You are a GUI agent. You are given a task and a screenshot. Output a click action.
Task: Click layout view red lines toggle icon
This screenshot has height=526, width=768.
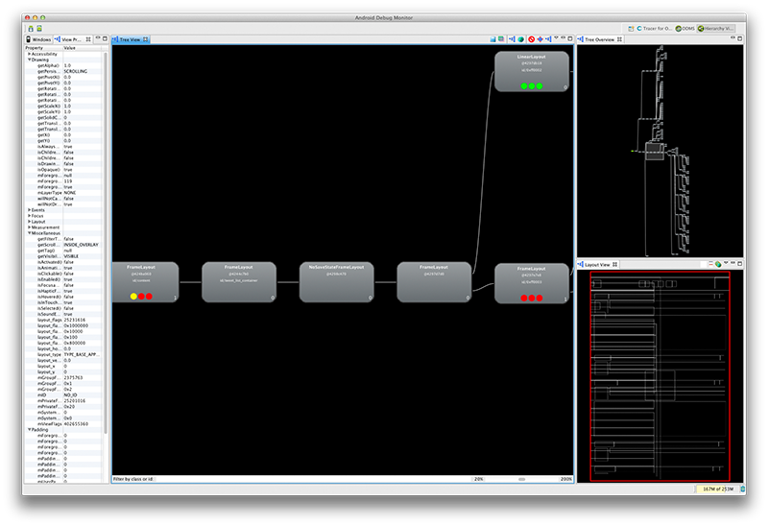click(x=710, y=264)
